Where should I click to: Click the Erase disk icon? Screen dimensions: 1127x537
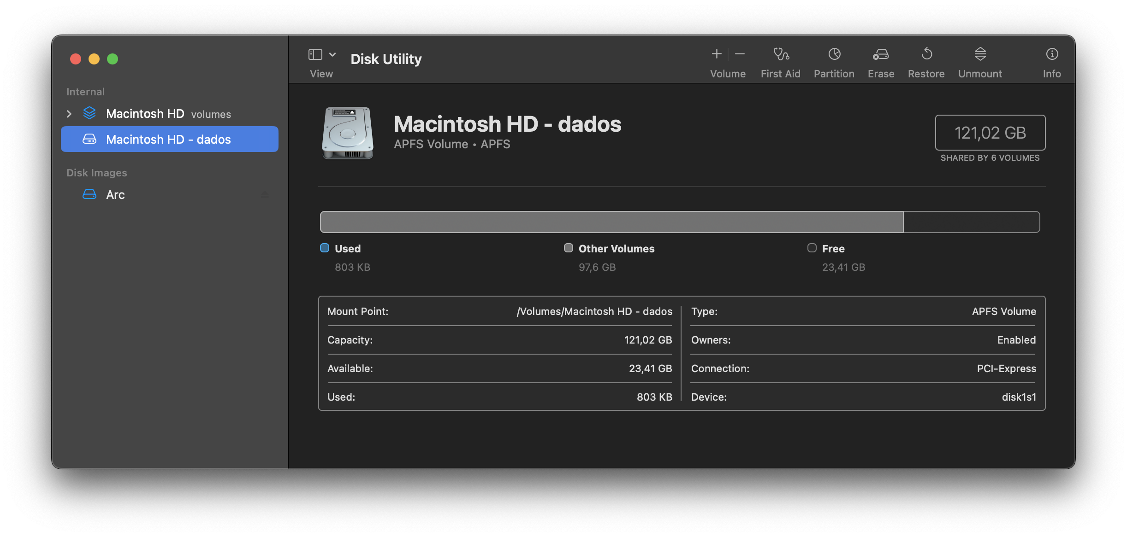tap(880, 54)
